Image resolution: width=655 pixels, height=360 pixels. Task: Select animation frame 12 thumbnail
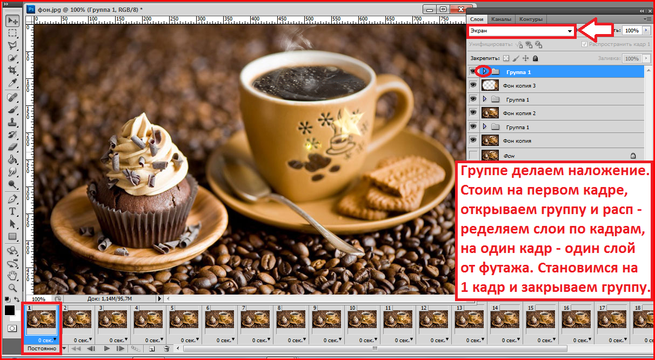pyautogui.click(x=433, y=320)
